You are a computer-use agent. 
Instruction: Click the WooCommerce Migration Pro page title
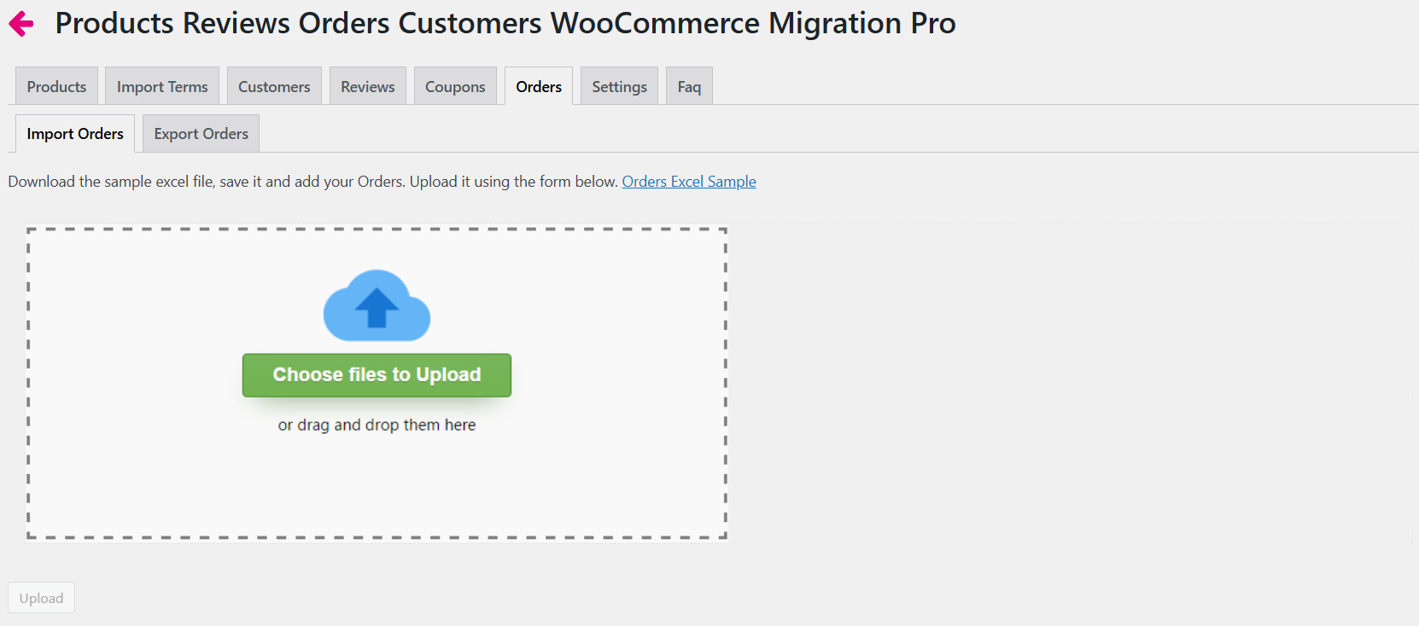pyautogui.click(x=505, y=23)
